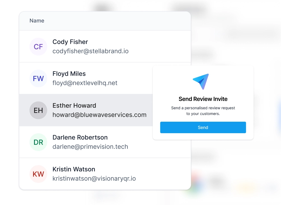Select the EH avatar for Esther Howard
This screenshot has width=281, height=205.
tap(38, 110)
